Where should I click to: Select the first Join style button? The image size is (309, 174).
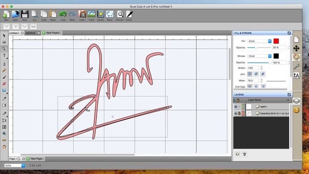pyautogui.click(x=250, y=74)
